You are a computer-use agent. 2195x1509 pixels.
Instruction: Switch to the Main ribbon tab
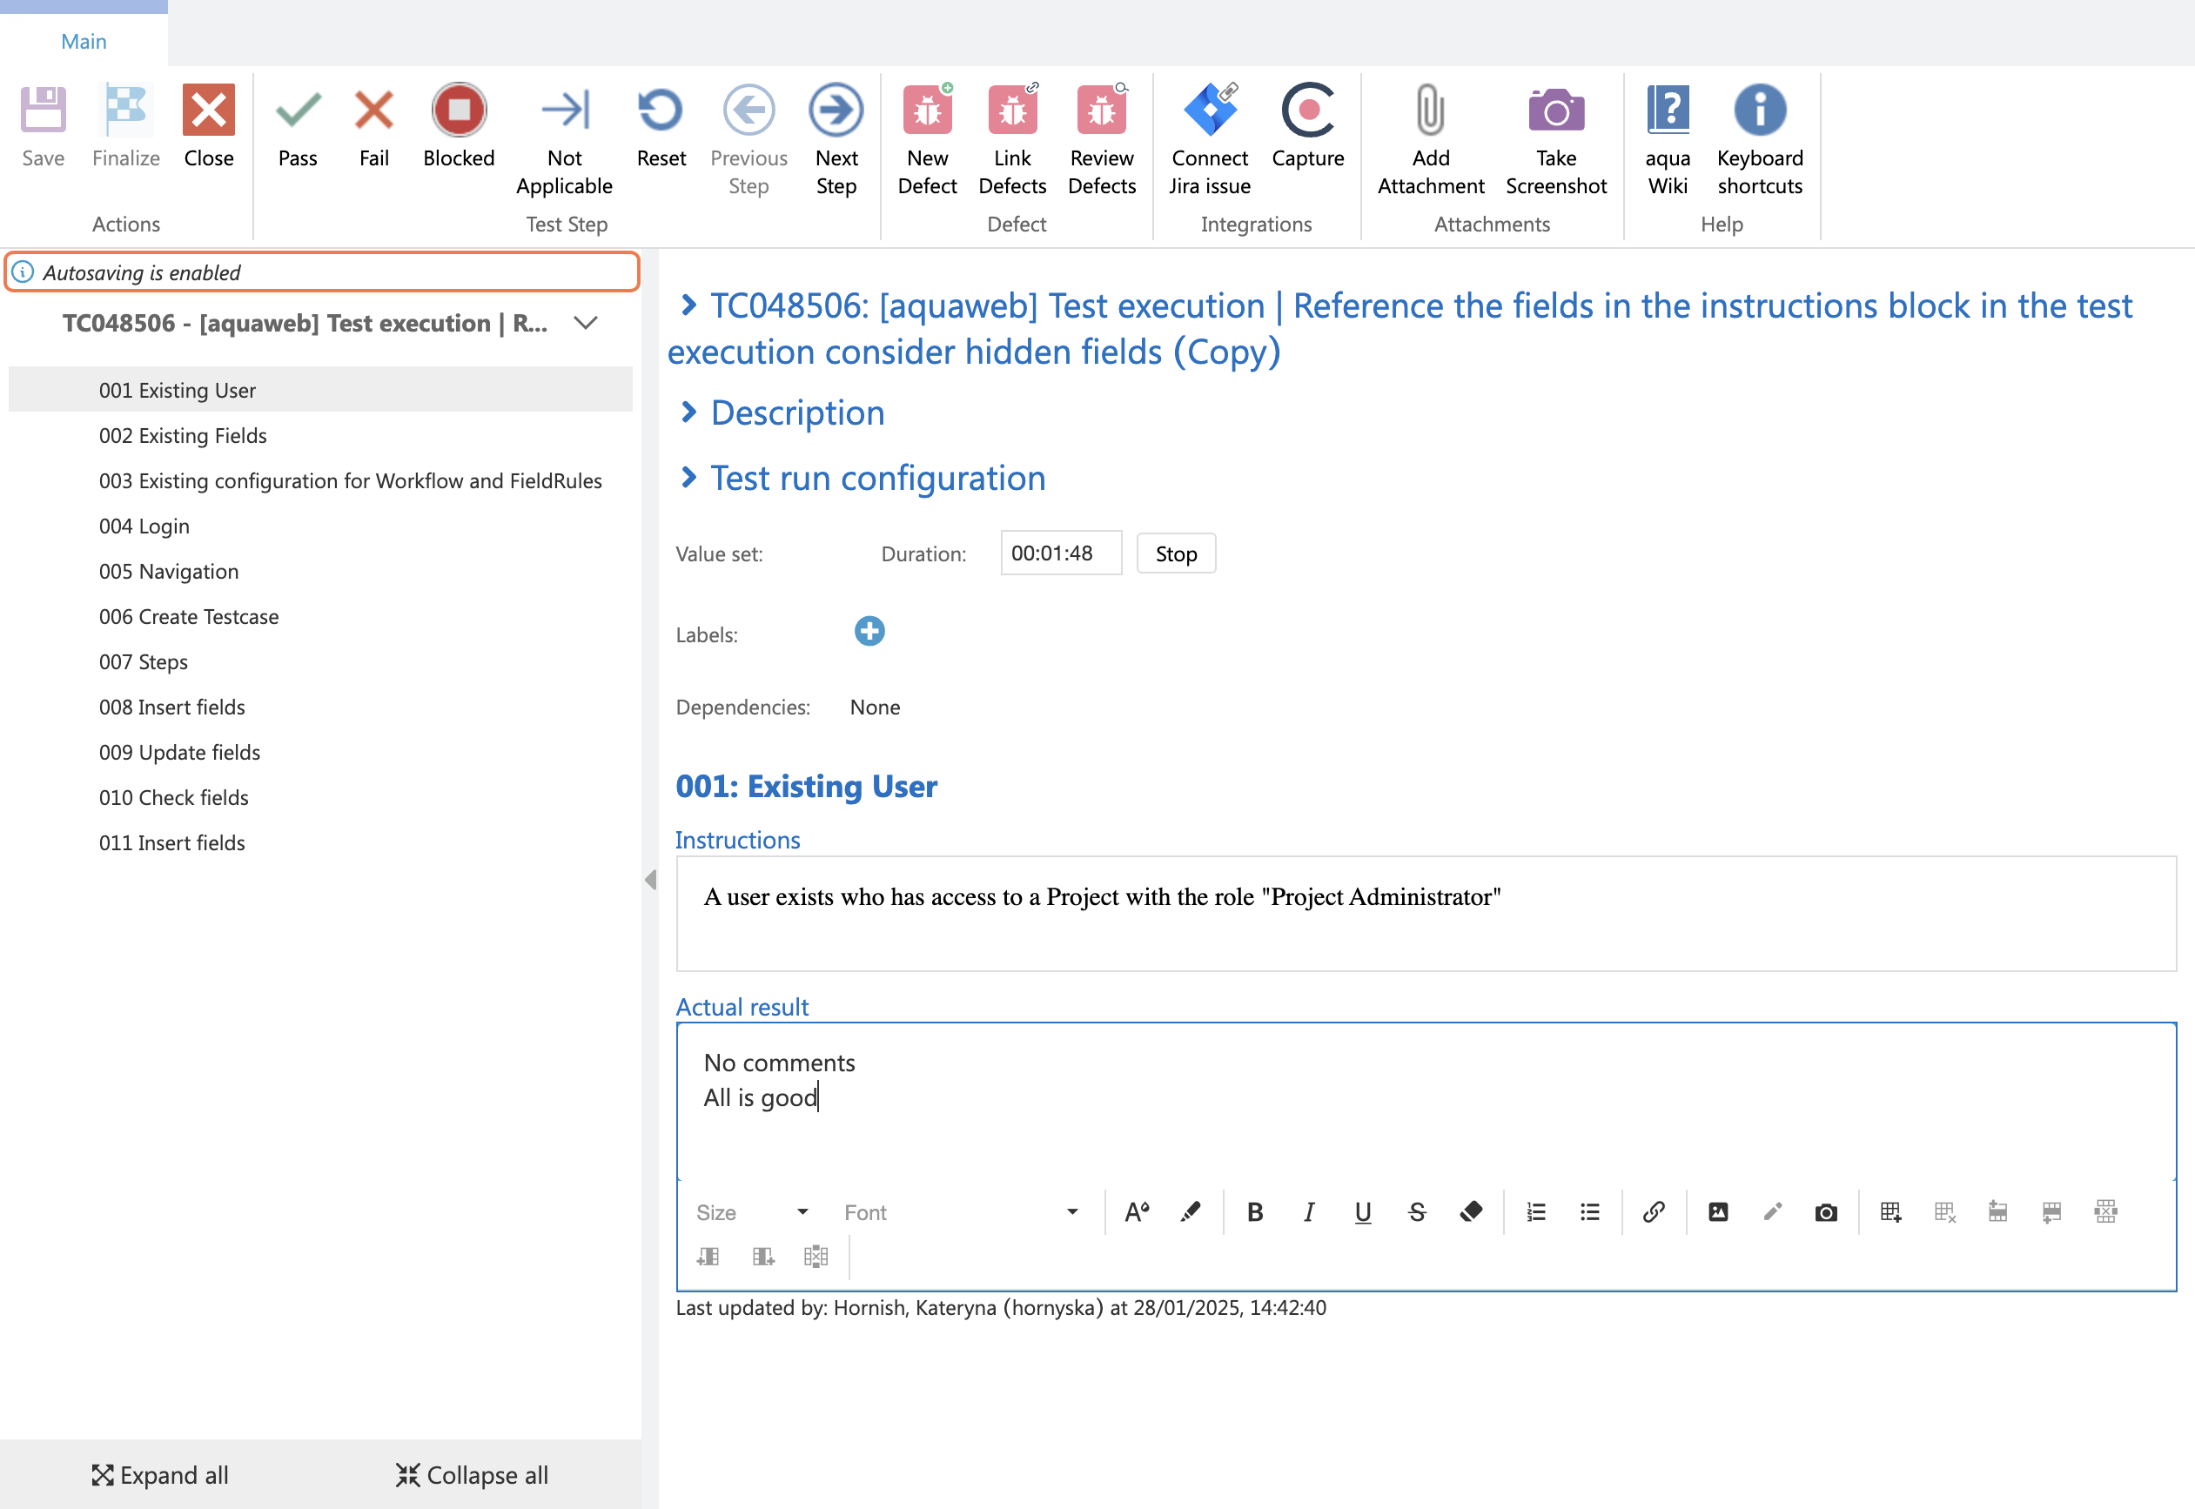(x=84, y=41)
